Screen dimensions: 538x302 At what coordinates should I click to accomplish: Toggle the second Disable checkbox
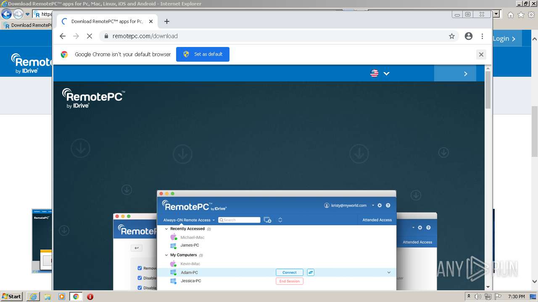[x=140, y=288]
